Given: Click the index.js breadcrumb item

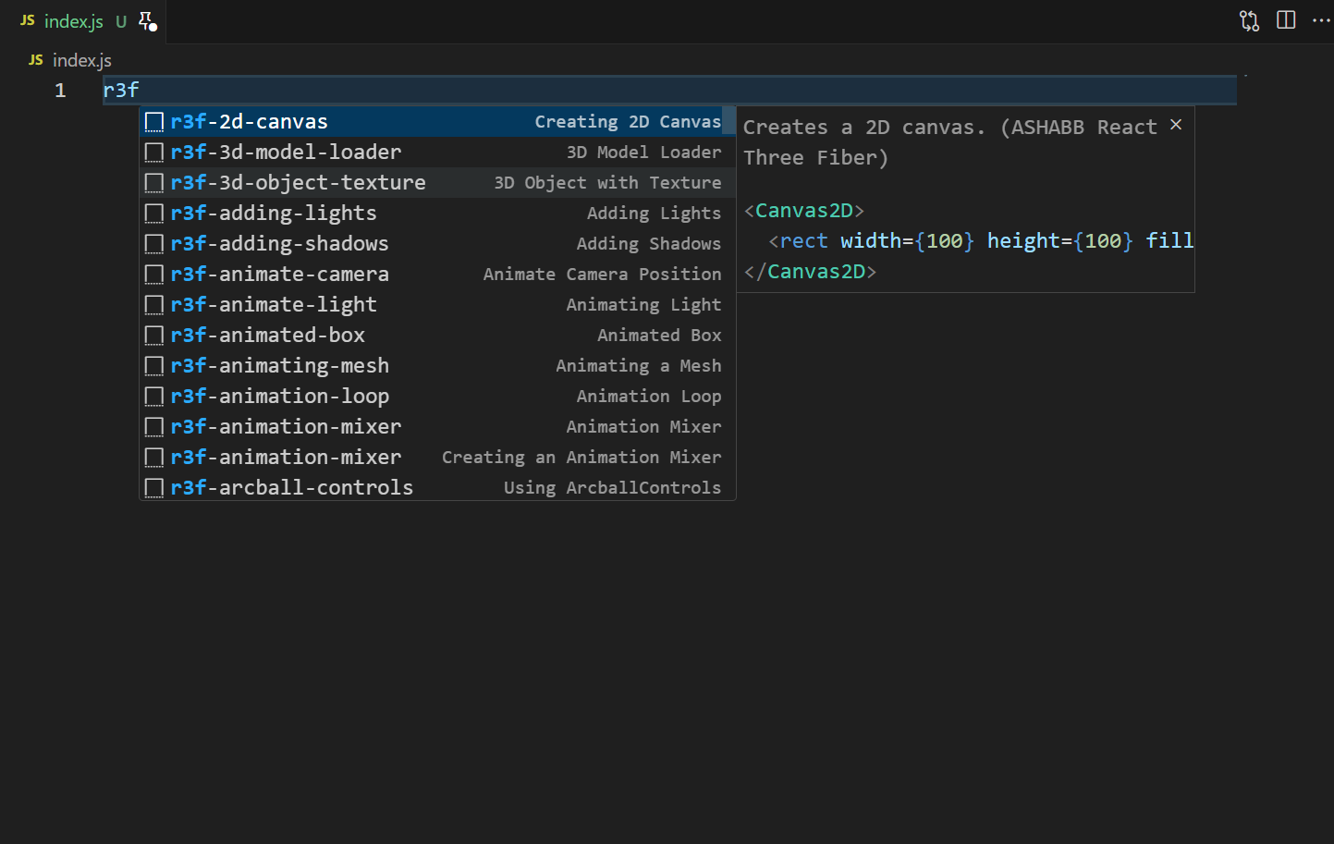Looking at the screenshot, I should (82, 60).
